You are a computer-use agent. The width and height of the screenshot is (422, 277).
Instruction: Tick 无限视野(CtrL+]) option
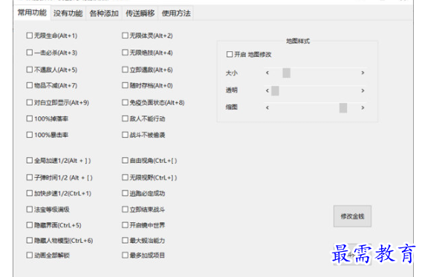pyautogui.click(x=125, y=178)
